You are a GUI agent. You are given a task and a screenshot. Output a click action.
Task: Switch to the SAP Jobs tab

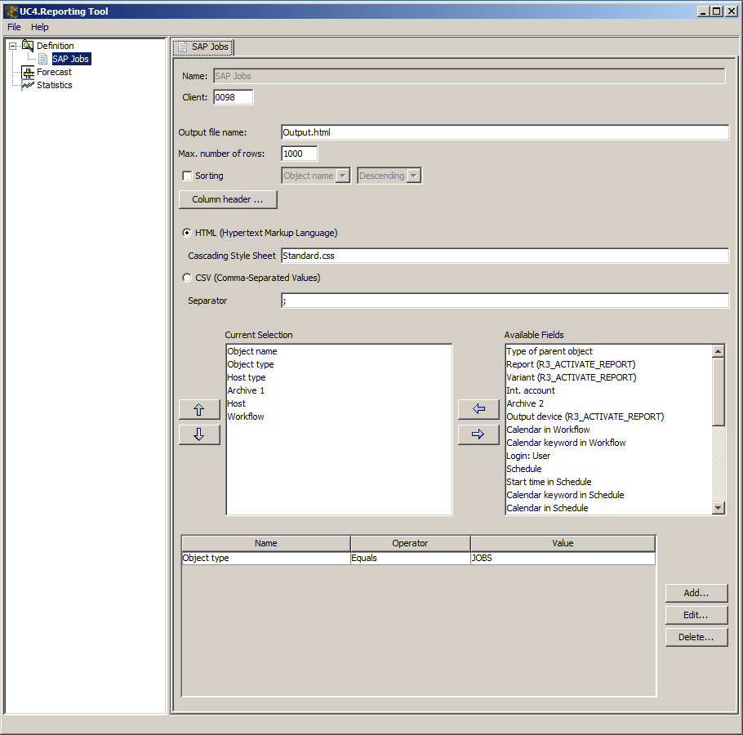coord(203,47)
